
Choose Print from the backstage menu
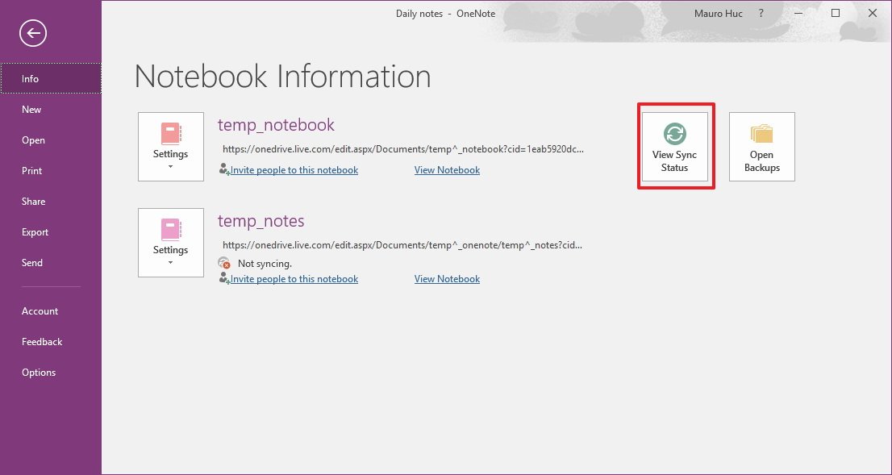(x=32, y=171)
